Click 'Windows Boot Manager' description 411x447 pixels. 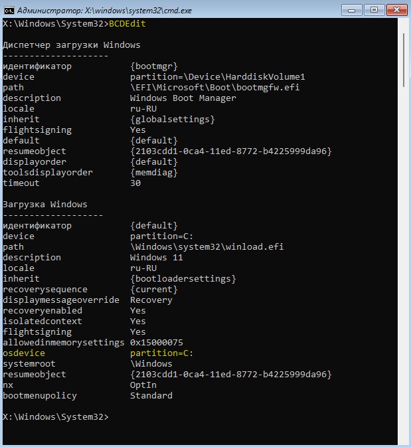click(183, 98)
